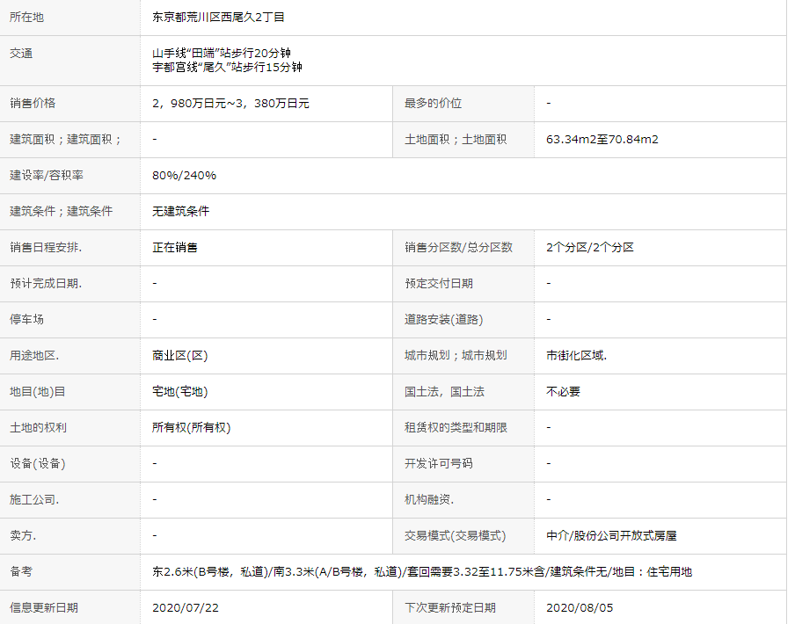Select the 2个分区/2个分区 value
This screenshot has width=795, height=624.
tap(589, 247)
